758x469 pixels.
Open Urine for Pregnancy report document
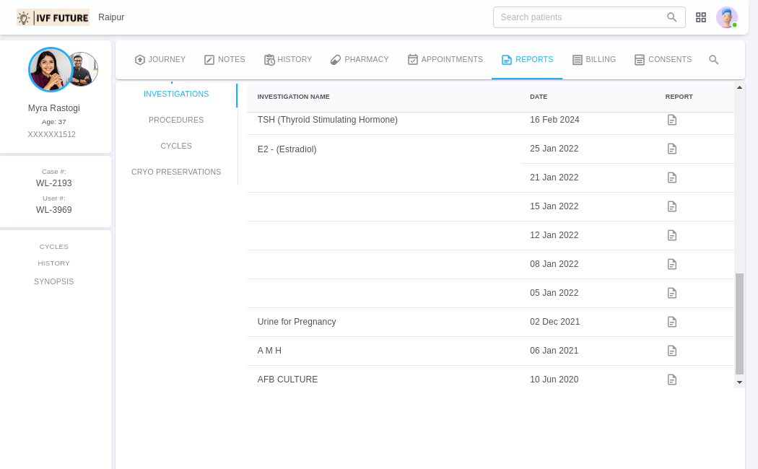pyautogui.click(x=671, y=322)
